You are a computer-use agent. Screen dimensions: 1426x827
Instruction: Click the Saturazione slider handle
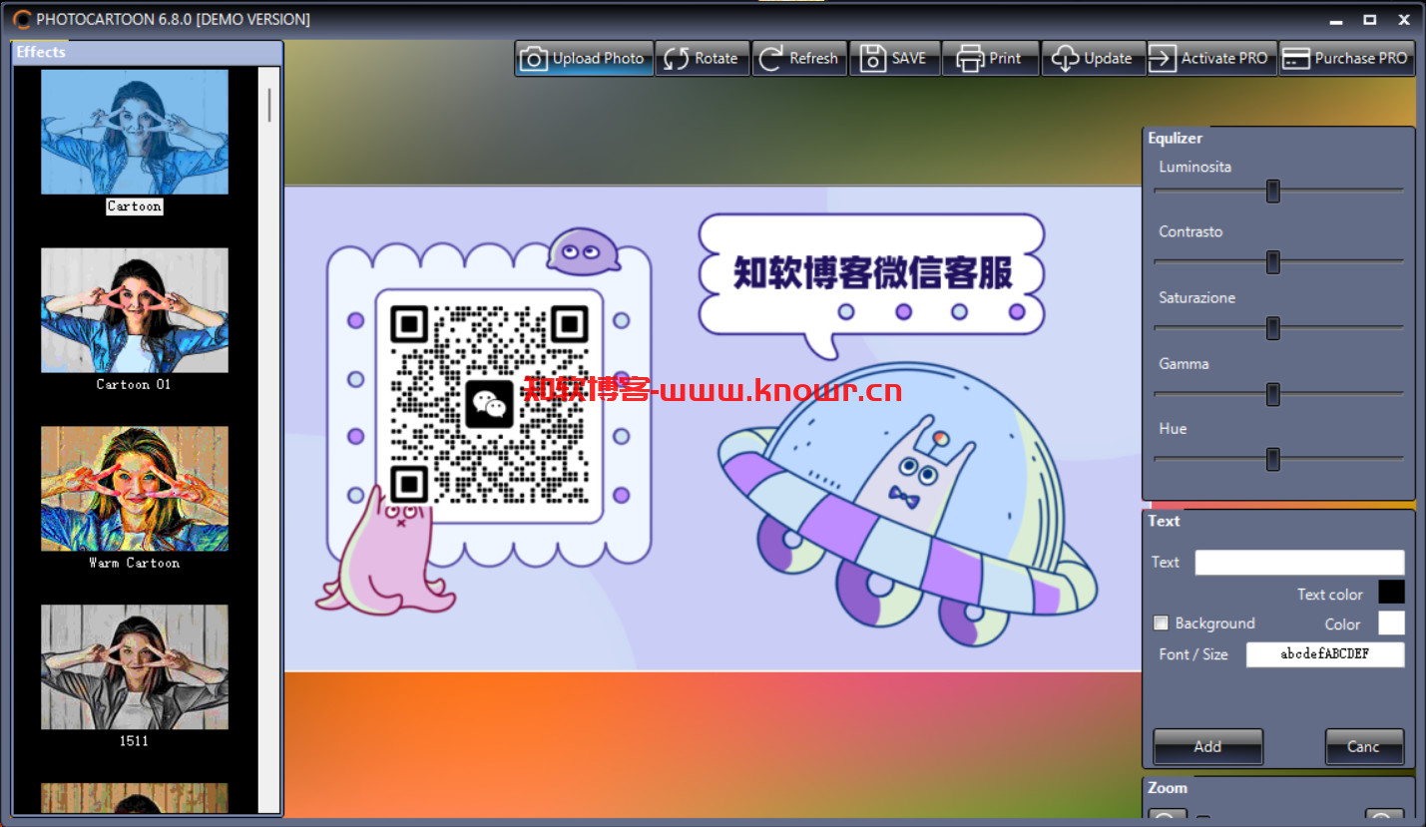(1273, 328)
